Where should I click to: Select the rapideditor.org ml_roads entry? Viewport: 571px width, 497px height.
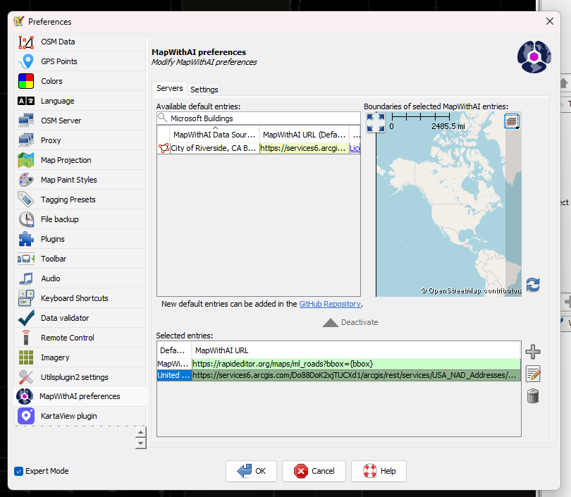pyautogui.click(x=356, y=364)
